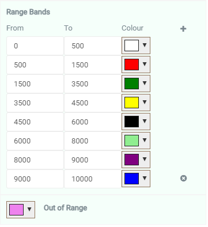Focus the From field containing 0

35,46
